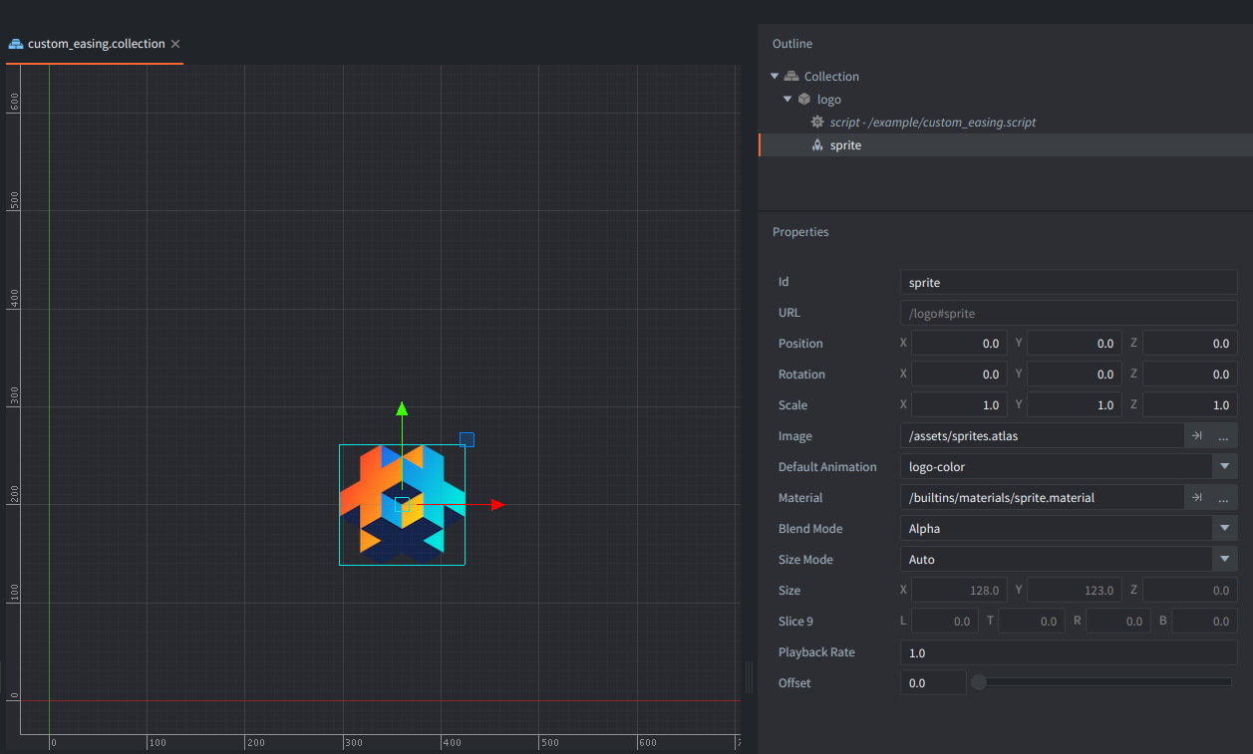
Task: Open the Material resource arrow button
Action: pyautogui.click(x=1197, y=498)
